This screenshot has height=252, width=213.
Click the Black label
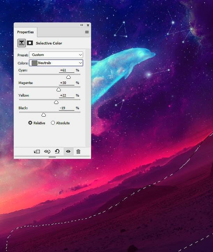click(23, 108)
